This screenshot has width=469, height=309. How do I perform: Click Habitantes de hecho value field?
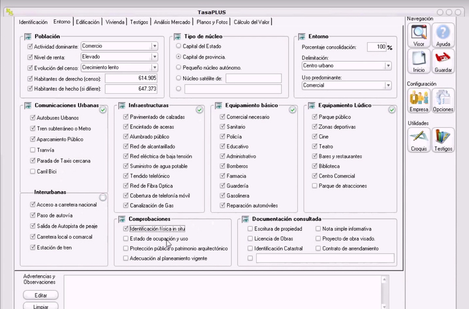click(131, 89)
